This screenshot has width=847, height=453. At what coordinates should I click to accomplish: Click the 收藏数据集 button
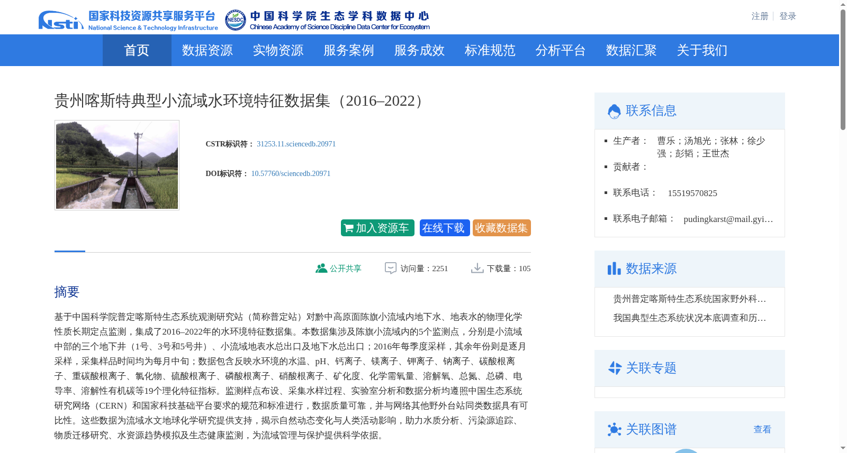[x=502, y=228]
